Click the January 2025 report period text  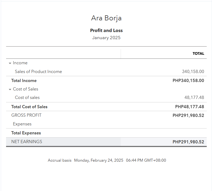(106, 38)
